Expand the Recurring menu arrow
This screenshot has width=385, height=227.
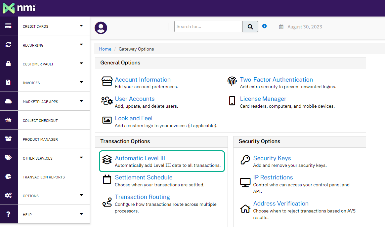[x=81, y=45]
